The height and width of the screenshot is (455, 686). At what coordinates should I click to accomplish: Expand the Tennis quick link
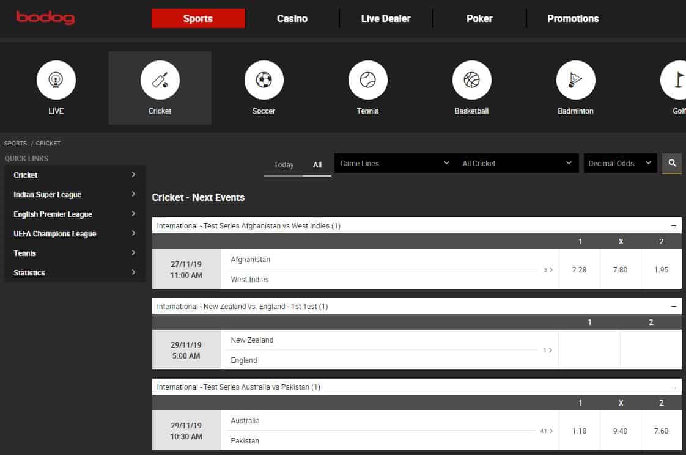coord(75,253)
